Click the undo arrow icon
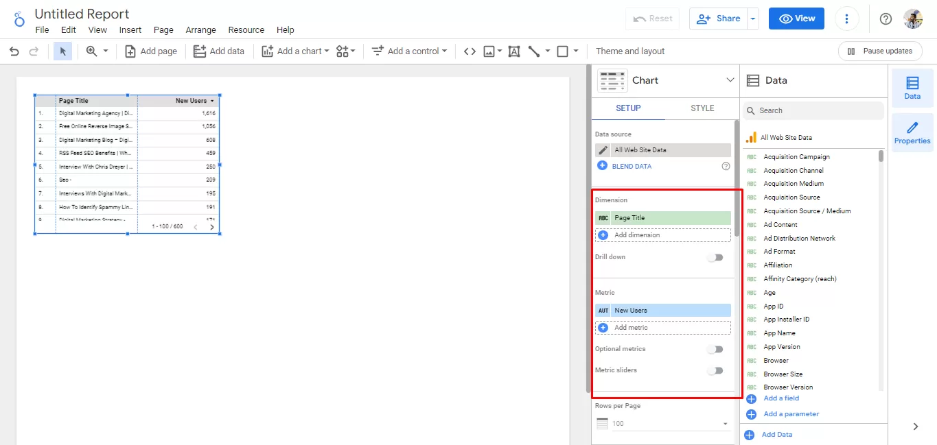 pyautogui.click(x=14, y=51)
